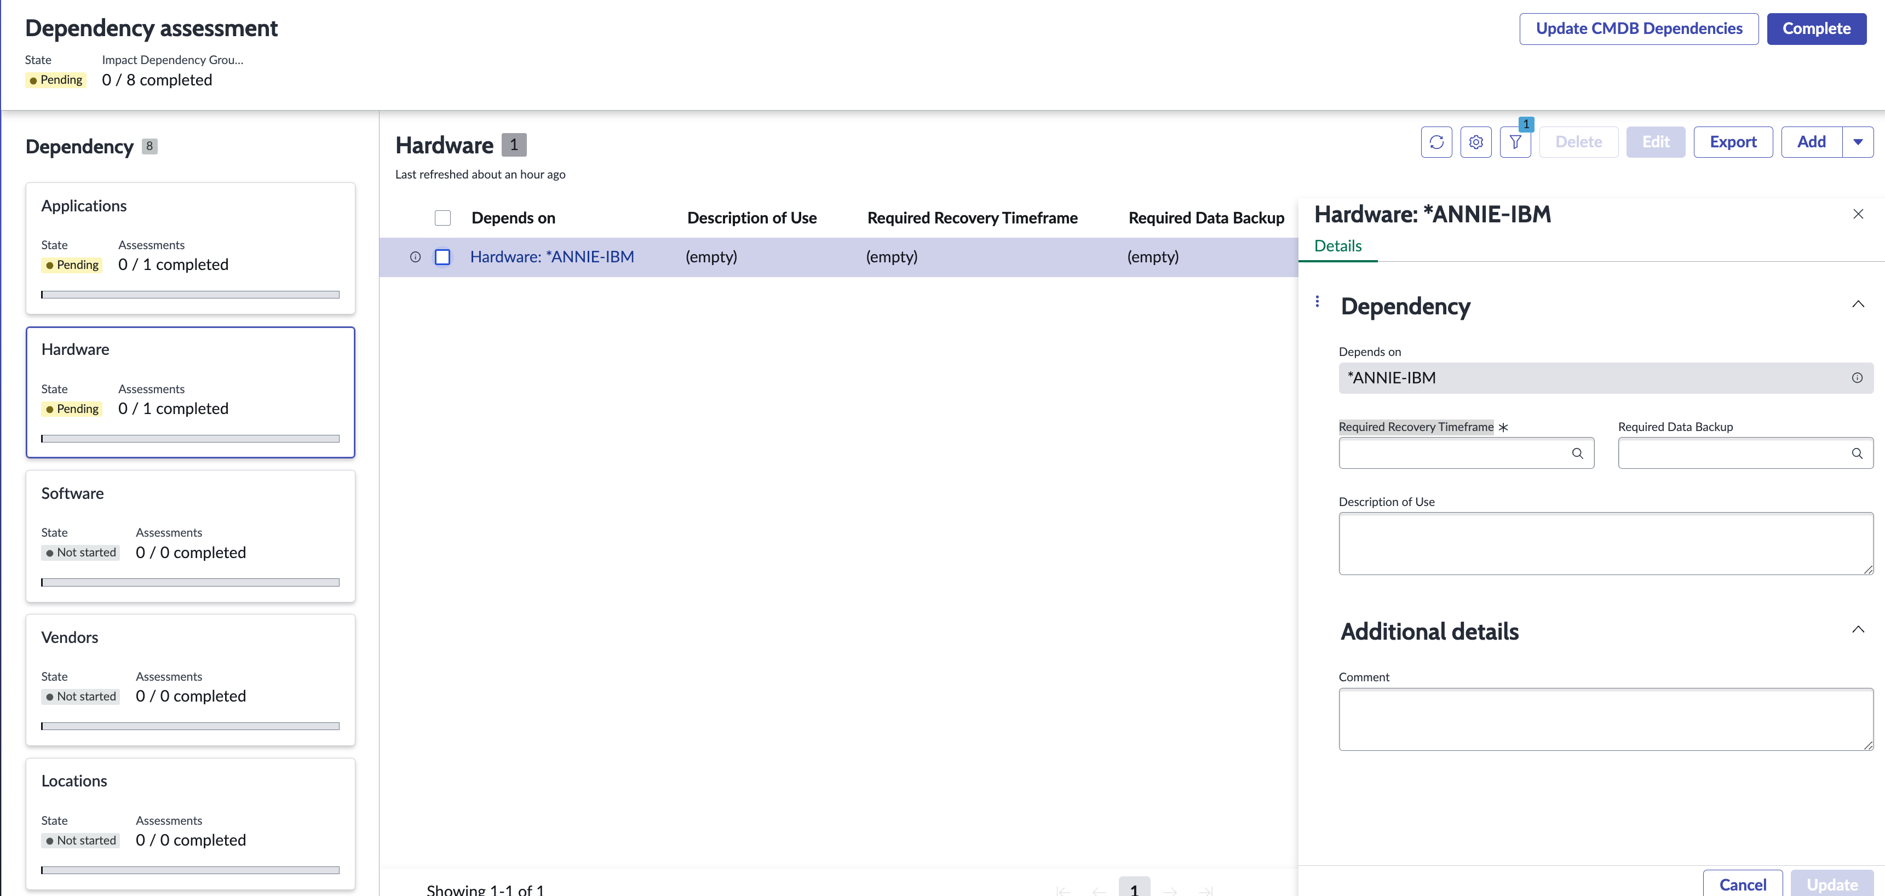Click into the Comment textarea

[1606, 719]
